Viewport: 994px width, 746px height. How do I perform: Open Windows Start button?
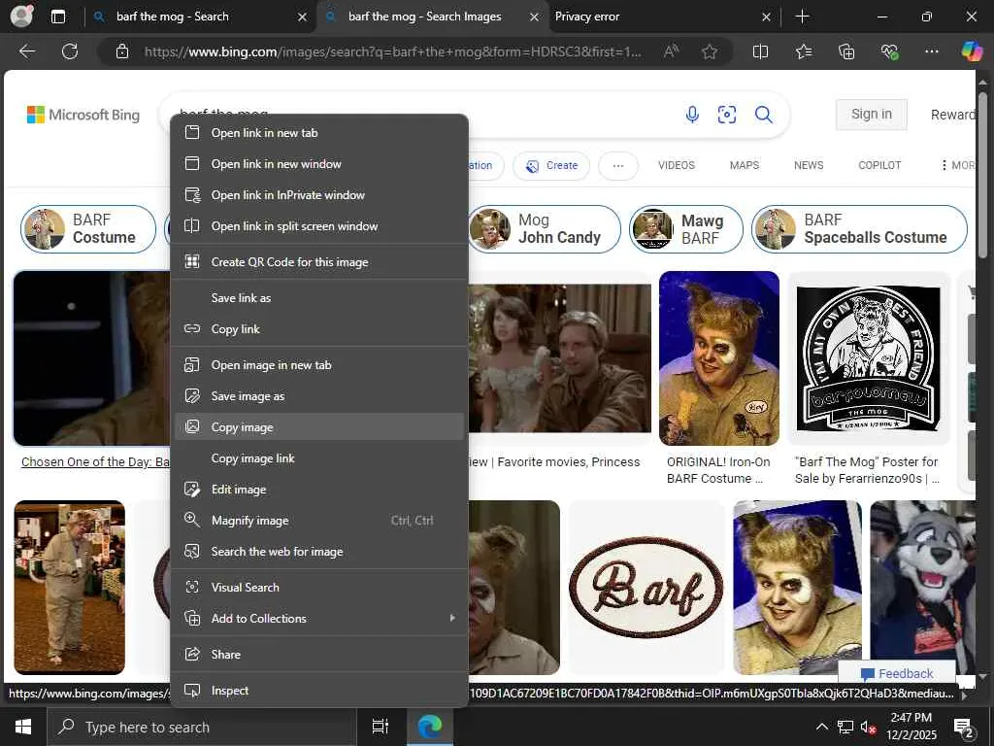coord(23,727)
